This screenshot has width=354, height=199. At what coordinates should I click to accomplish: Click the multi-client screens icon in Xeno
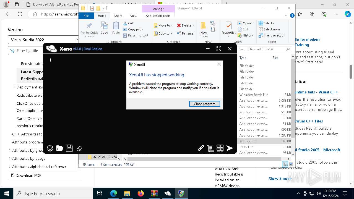click(x=220, y=148)
